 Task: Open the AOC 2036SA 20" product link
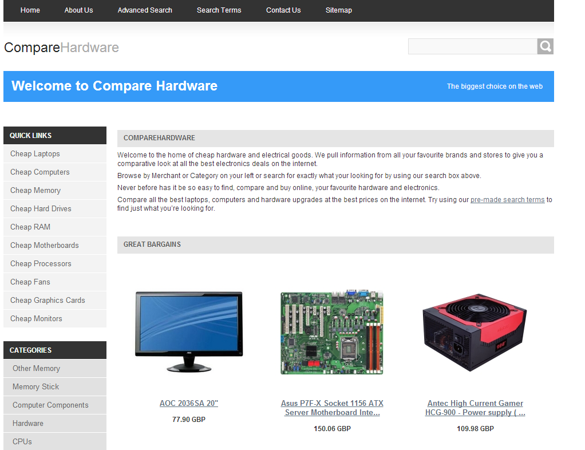[189, 404]
